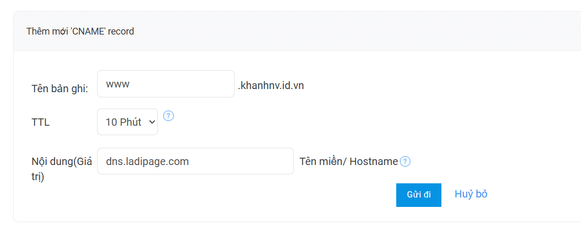Click the dns.ladipage.com text in value field
Viewport: 581px width, 231px height.
tap(147, 161)
